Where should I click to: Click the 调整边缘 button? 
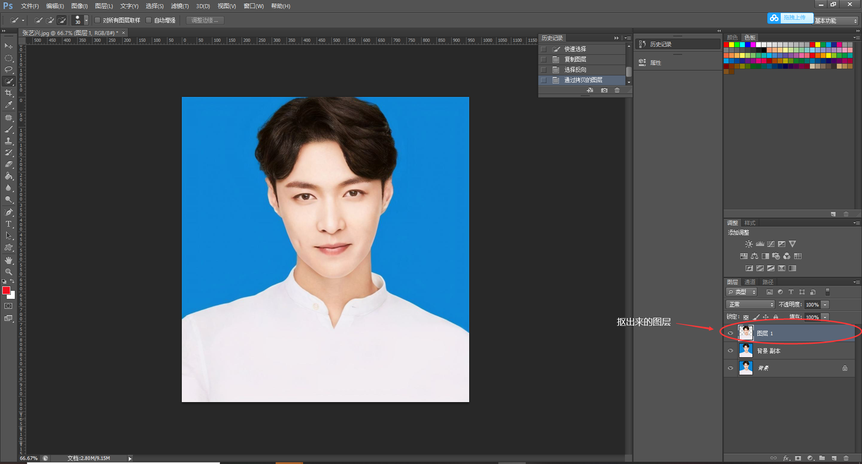coord(205,20)
